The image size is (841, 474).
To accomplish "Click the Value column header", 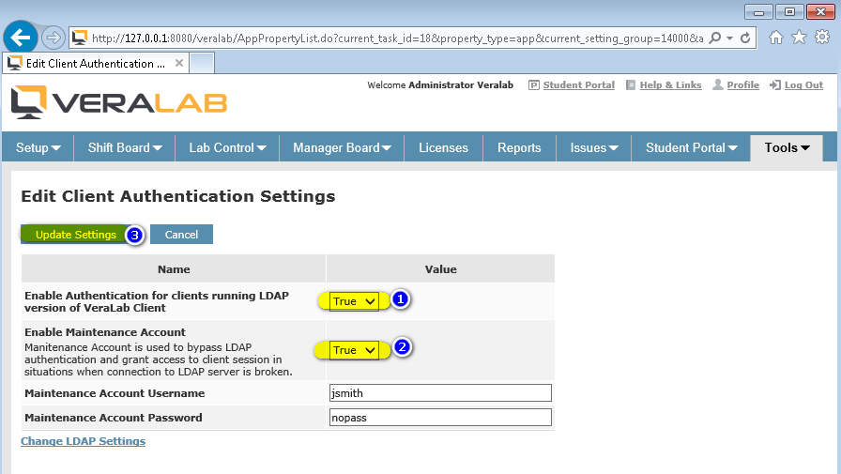I will click(441, 269).
